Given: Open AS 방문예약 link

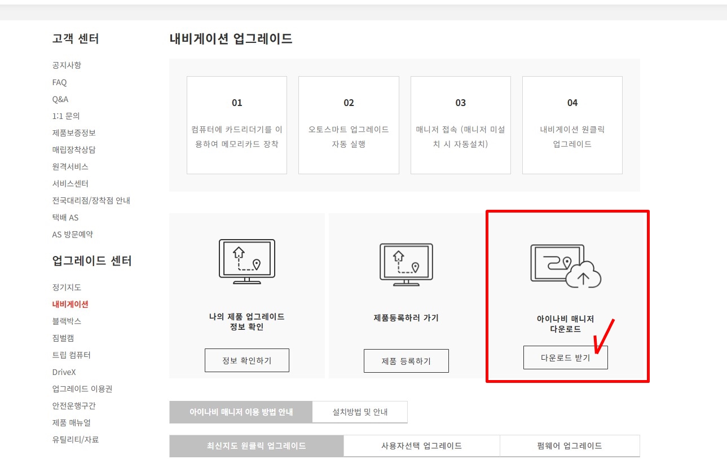Looking at the screenshot, I should click(x=72, y=235).
